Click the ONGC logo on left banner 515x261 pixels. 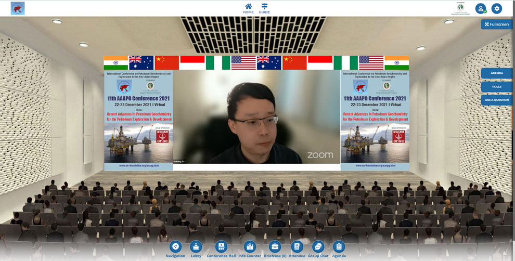coord(163,136)
